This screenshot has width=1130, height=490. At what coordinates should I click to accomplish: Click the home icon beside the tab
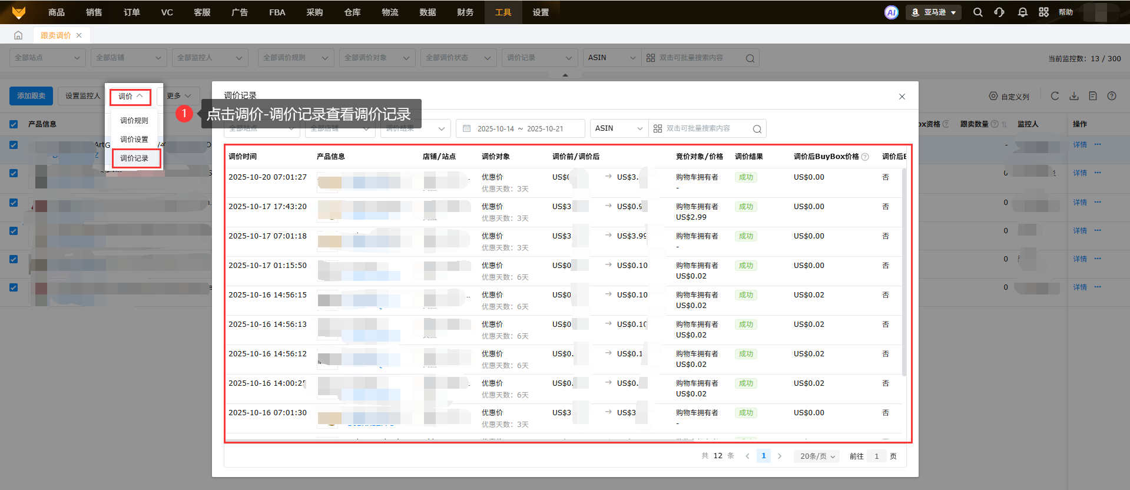tap(18, 35)
